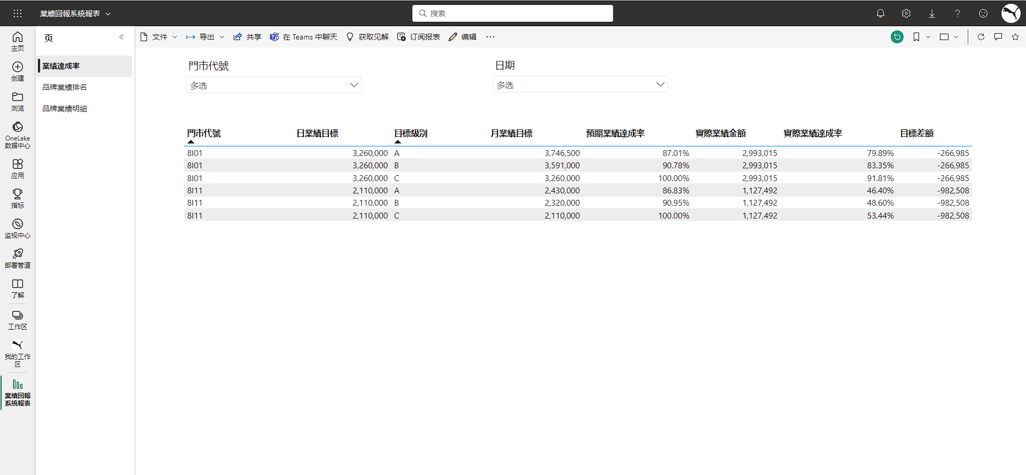Click cell value 87.01%
Viewport: 1026px width, 475px height.
[676, 153]
